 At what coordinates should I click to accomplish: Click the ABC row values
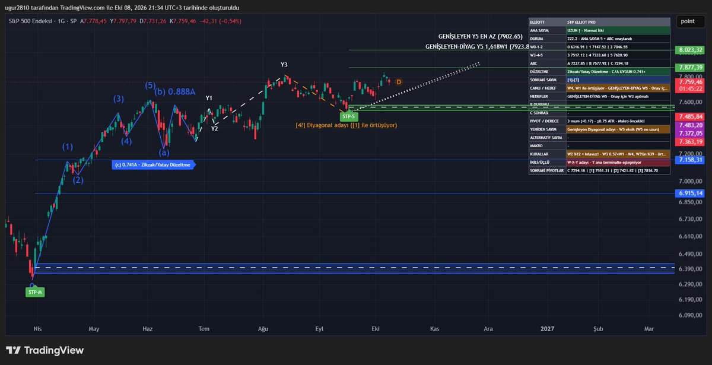(x=618, y=63)
